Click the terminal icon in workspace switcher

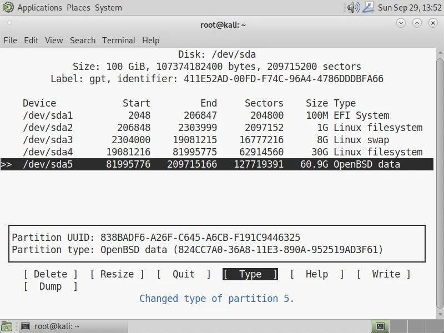(380, 326)
